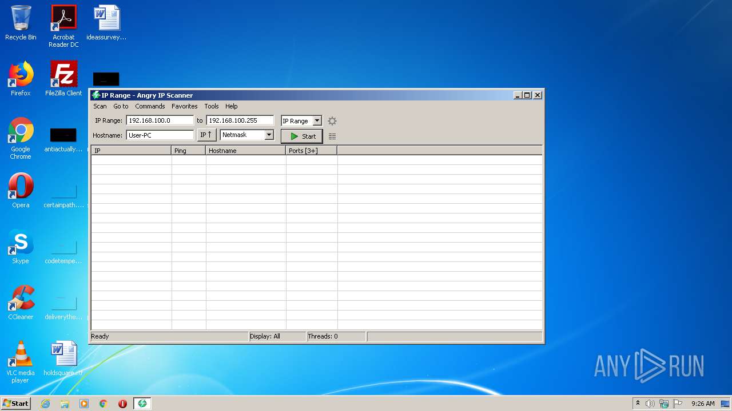
Task: Click the Threads: 0 status entry
Action: 323,336
